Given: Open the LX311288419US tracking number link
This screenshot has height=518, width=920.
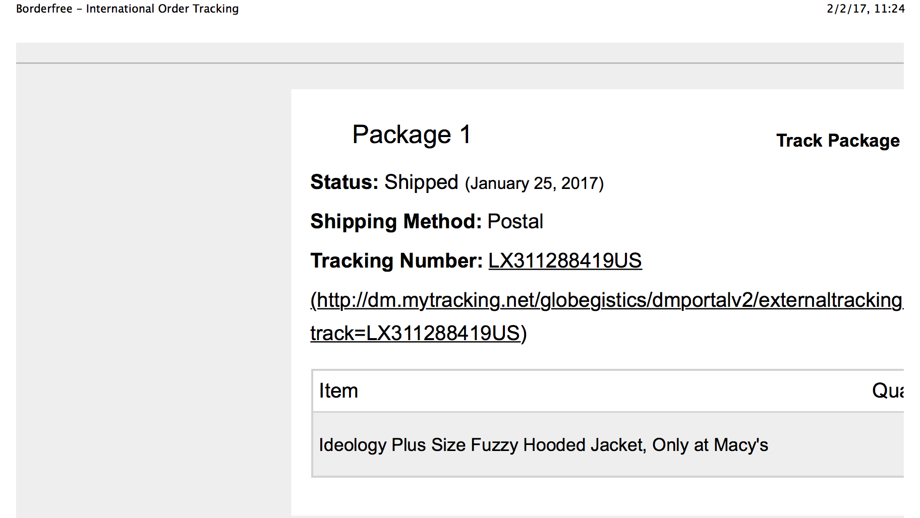Looking at the screenshot, I should 565,261.
